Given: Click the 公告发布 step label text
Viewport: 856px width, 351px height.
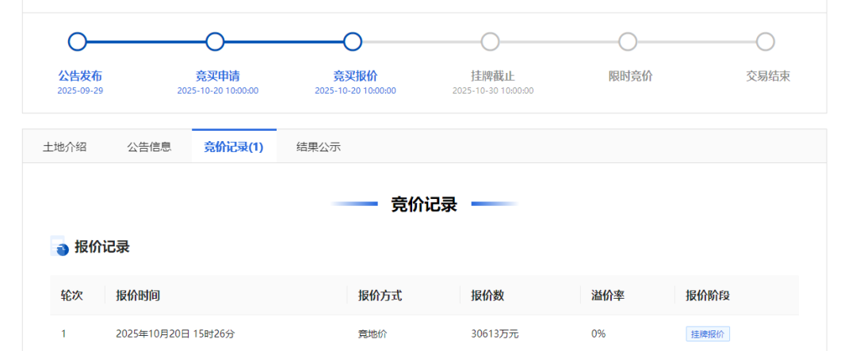Looking at the screenshot, I should point(80,76).
